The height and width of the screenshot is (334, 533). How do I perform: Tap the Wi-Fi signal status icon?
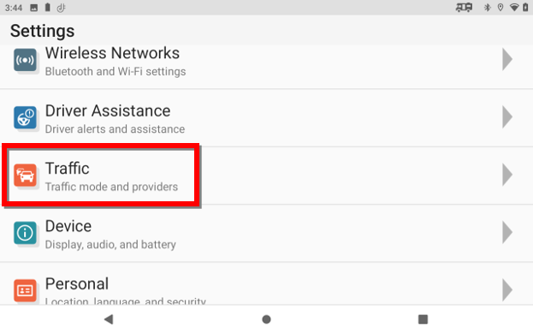pos(514,8)
